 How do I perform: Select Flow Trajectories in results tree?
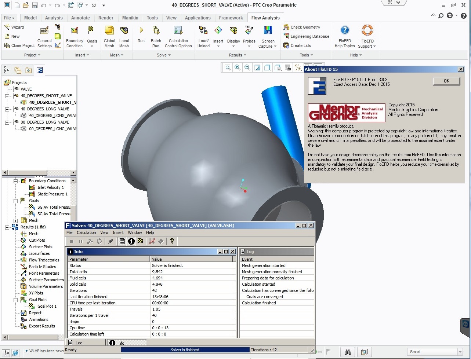click(x=44, y=260)
